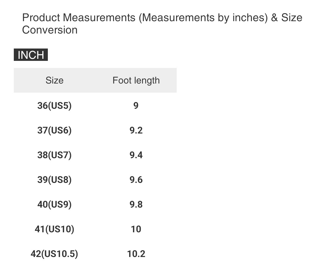
Task: Click the word "Conversion" in the heading
Action: point(50,30)
